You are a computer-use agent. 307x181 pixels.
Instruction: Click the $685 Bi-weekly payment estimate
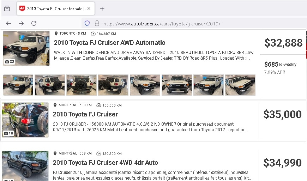[x=280, y=64]
